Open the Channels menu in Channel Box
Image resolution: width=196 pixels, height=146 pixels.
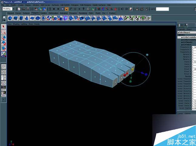(181, 29)
